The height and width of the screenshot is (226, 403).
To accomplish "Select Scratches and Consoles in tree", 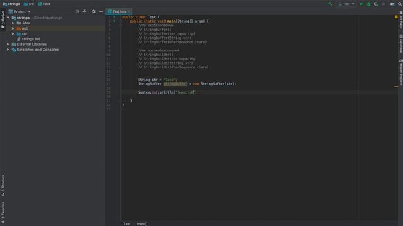I will click(55, 50).
